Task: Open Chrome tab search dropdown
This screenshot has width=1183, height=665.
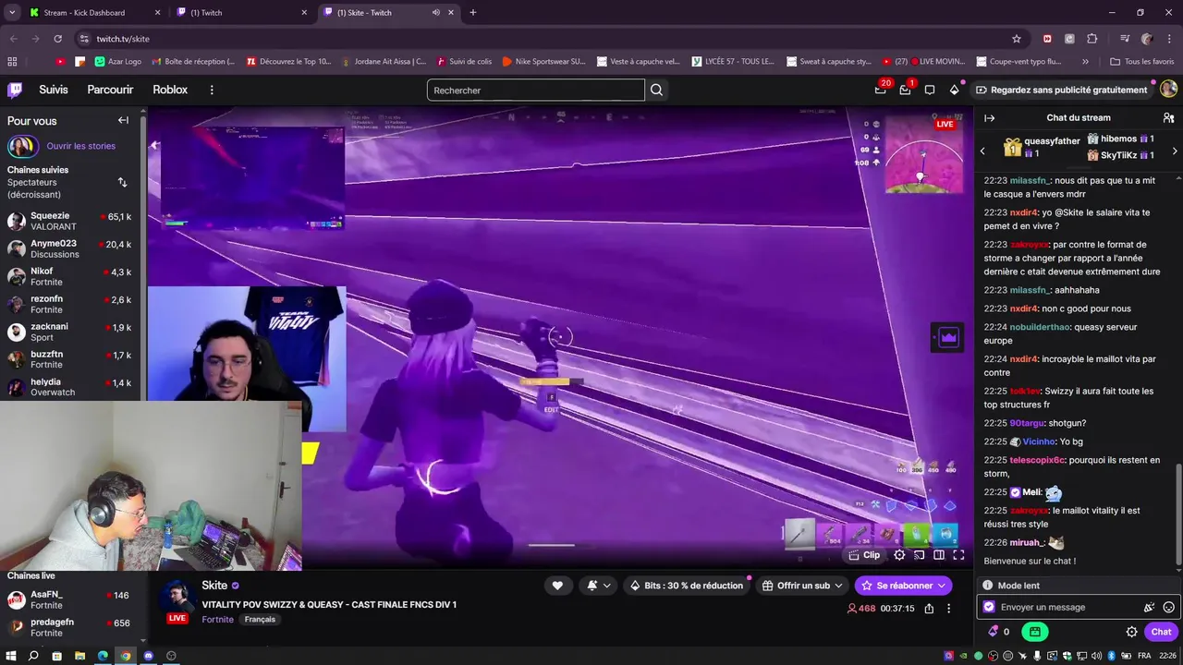Action: 12,13
